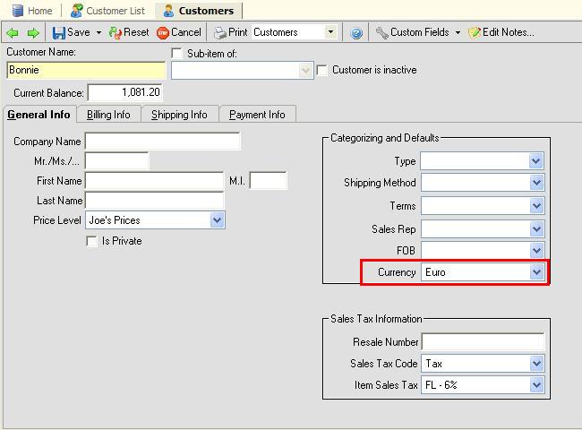Viewport: 582px width, 430px height.
Task: Cancel editing with the stop icon
Action: pyautogui.click(x=163, y=32)
